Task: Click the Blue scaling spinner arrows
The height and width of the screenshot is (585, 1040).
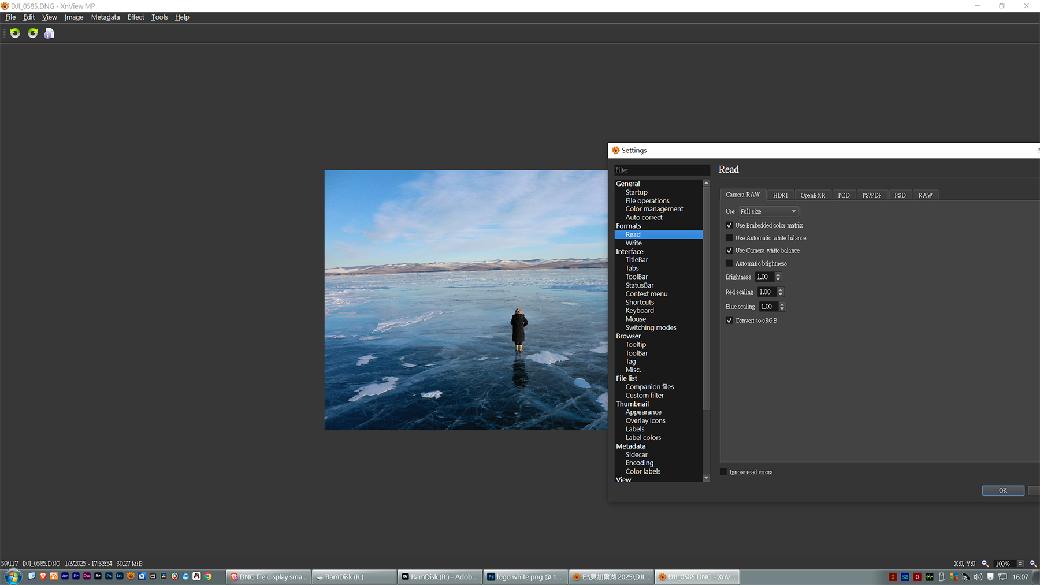Action: pos(782,307)
